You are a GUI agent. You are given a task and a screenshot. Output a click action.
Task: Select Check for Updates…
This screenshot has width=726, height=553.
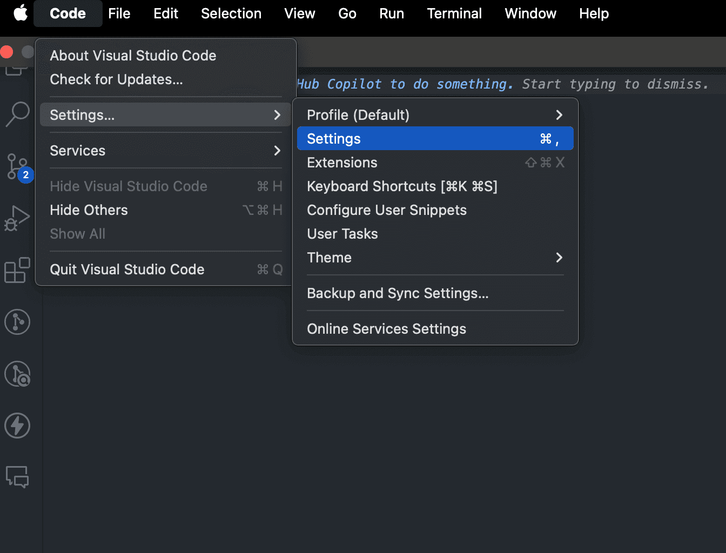[166, 79]
